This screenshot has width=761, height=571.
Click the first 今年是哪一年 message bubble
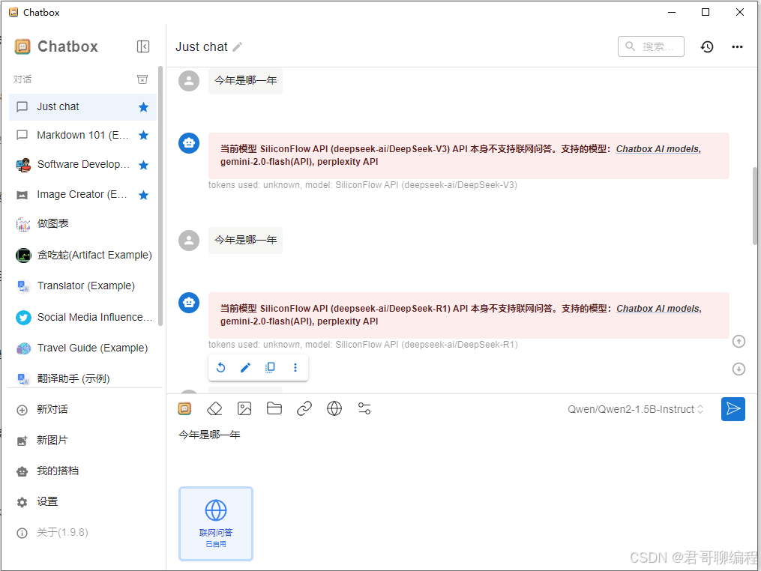246,80
